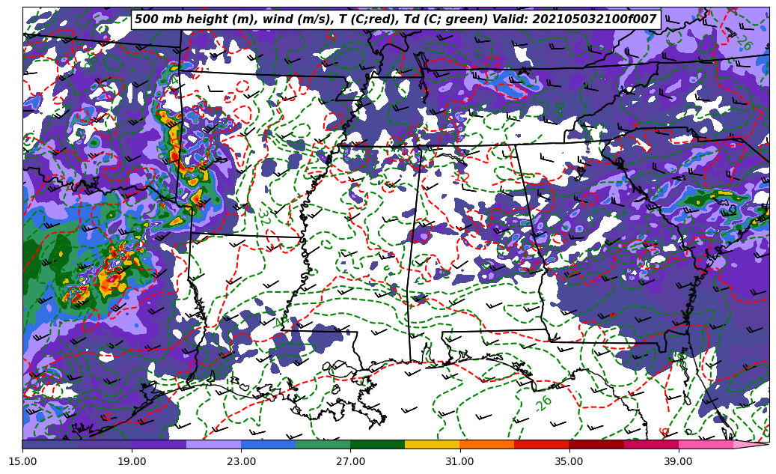Click the 27.00 colorbar tick label
This screenshot has height=474, width=776.
[350, 462]
